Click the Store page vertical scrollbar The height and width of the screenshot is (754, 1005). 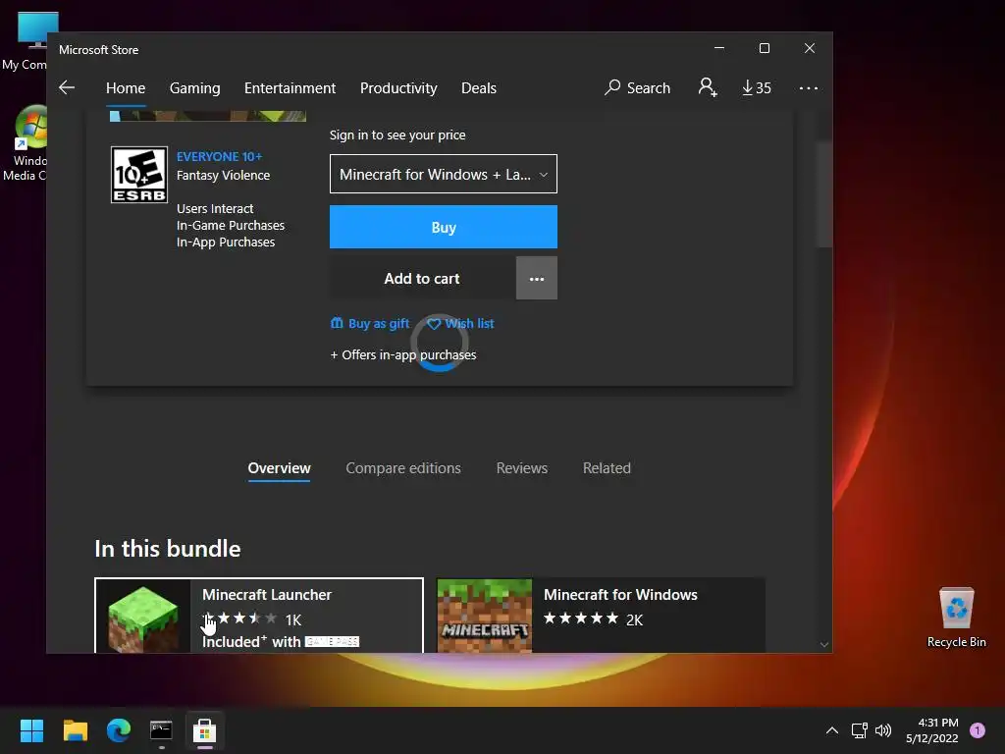(x=824, y=195)
